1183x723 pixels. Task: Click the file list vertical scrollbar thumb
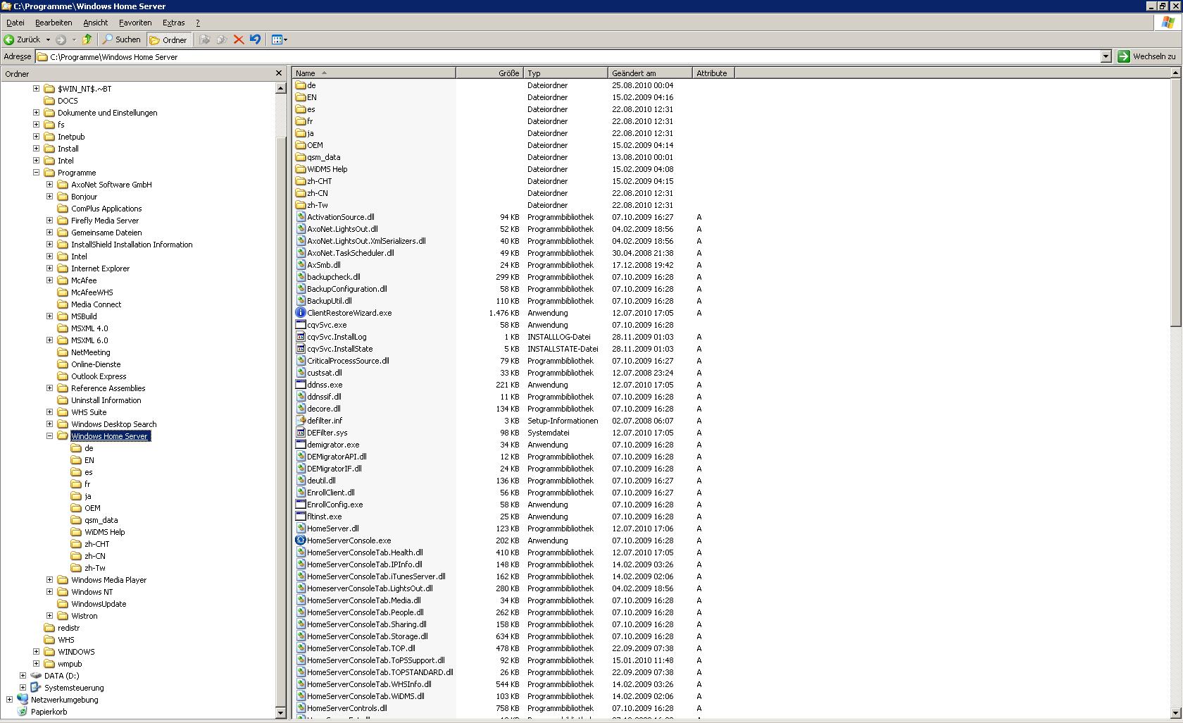coord(1175,202)
